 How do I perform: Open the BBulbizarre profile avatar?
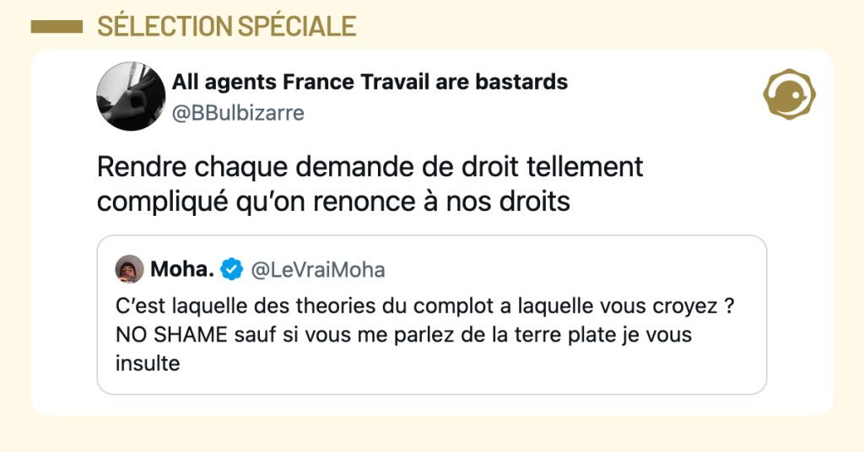tap(131, 96)
